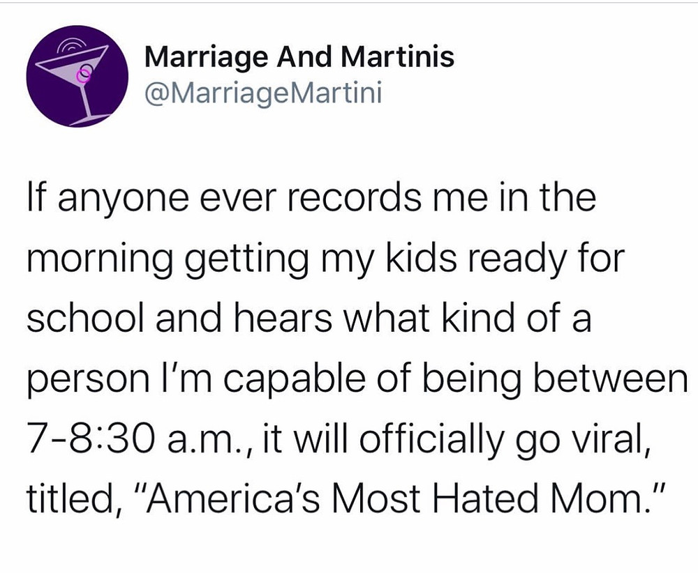The height and width of the screenshot is (573, 698).
Task: Click the pink ring inside the martini glass
Action: [84, 76]
